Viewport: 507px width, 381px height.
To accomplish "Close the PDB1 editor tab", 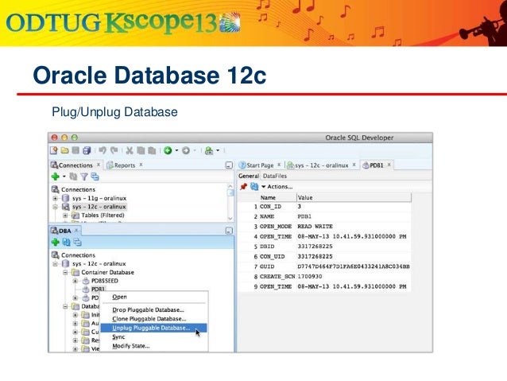I will click(389, 165).
